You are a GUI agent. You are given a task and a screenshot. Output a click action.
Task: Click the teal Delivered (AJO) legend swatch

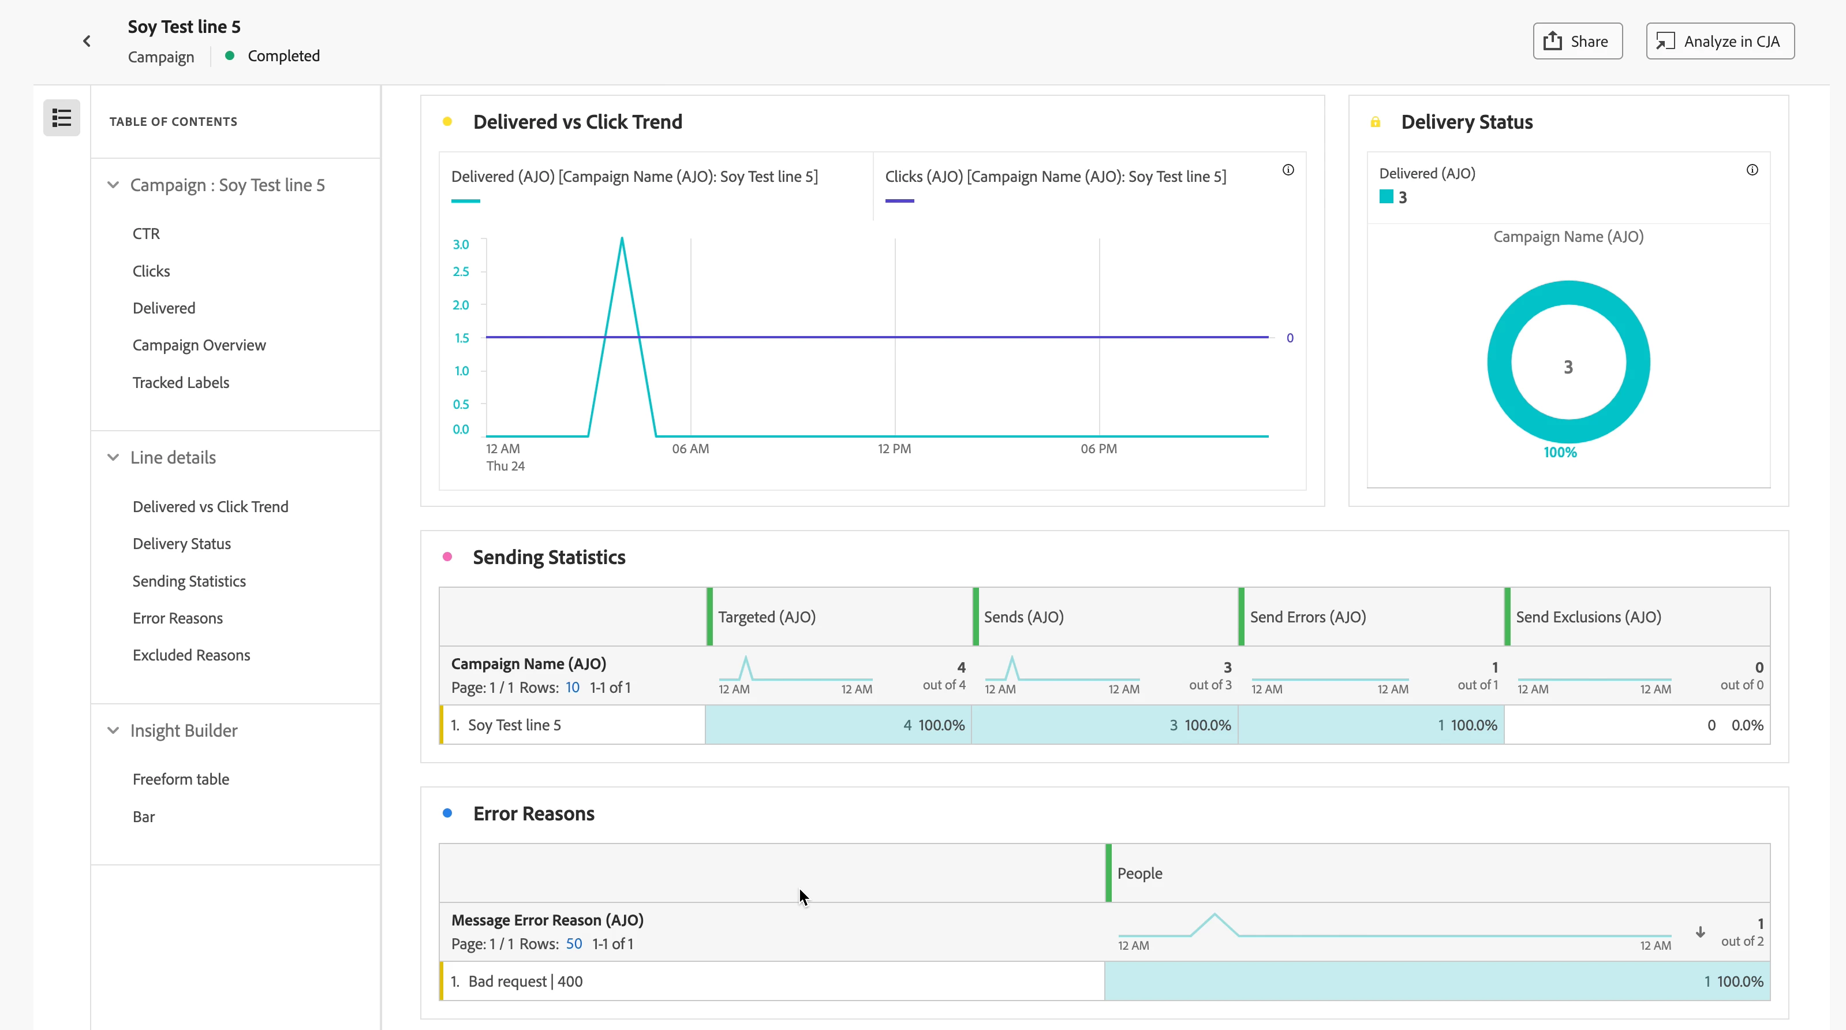point(1386,196)
